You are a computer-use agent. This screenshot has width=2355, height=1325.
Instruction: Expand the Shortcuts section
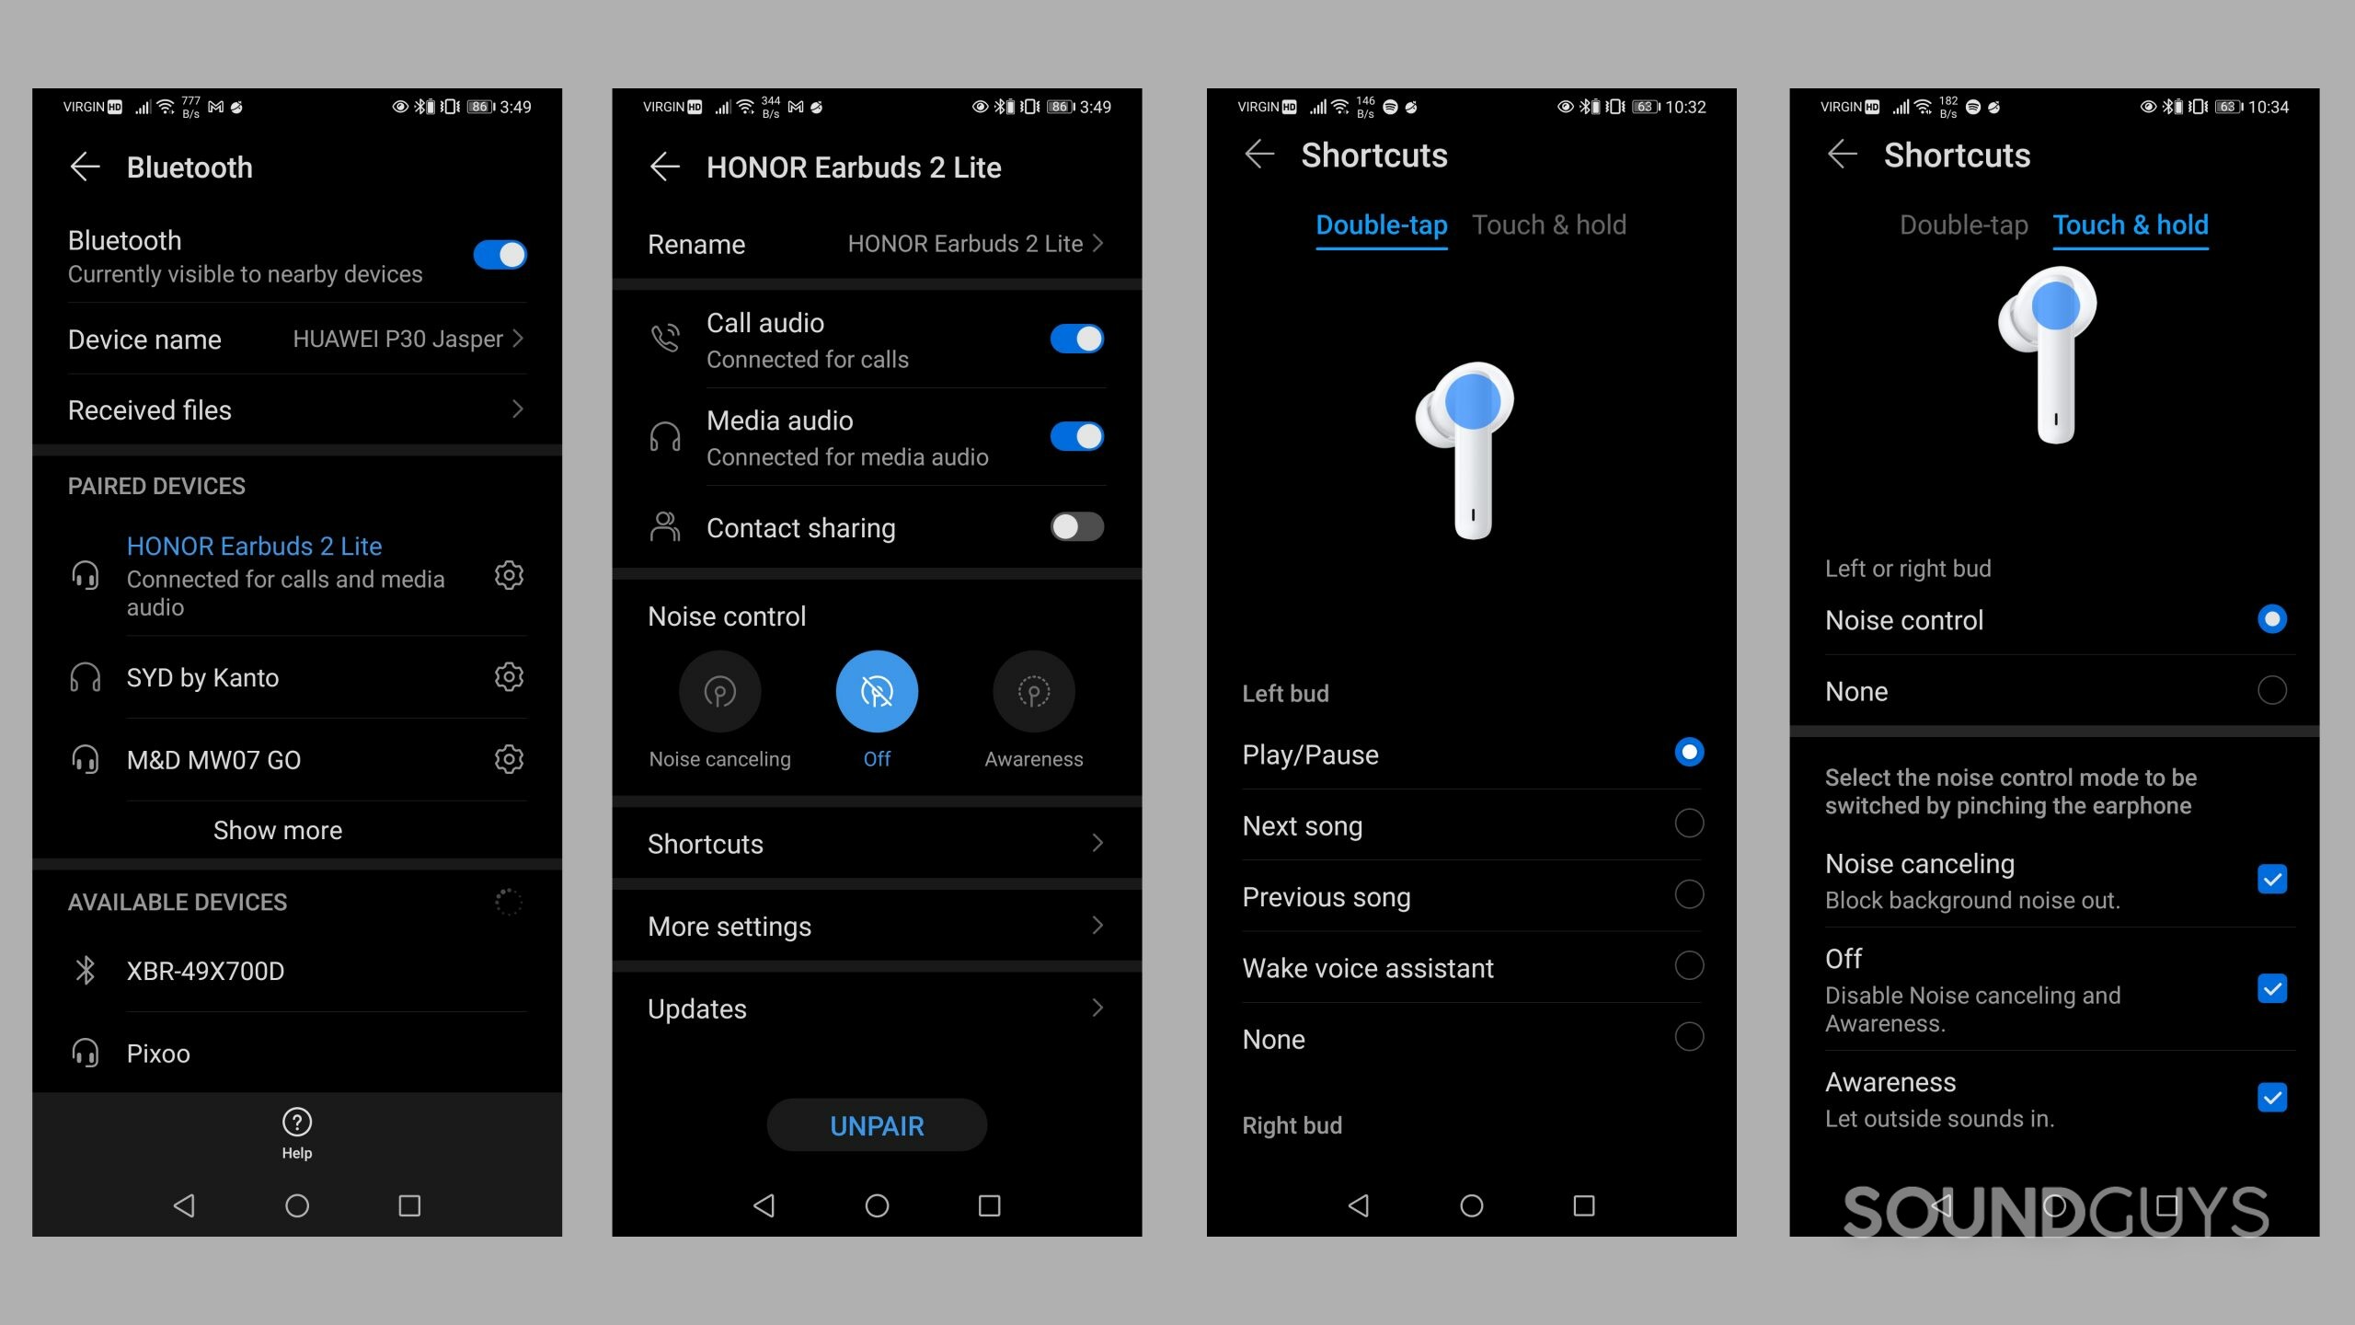[x=875, y=841]
